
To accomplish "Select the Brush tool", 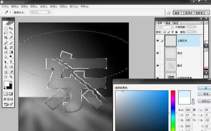I will tap(11, 43).
